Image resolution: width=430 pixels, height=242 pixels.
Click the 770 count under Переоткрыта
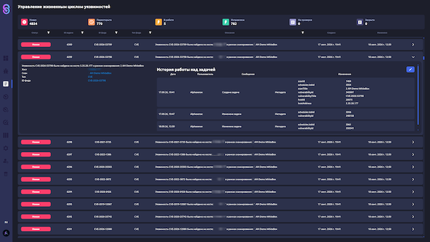99,24
